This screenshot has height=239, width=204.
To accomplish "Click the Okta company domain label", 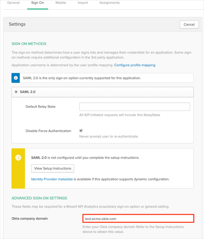I will [30, 218].
